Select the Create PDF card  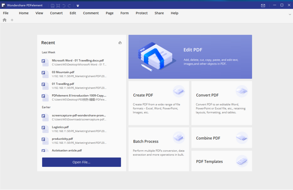(x=159, y=103)
